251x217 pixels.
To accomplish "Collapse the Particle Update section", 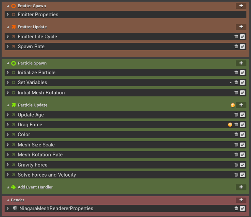I will pos(8,105).
